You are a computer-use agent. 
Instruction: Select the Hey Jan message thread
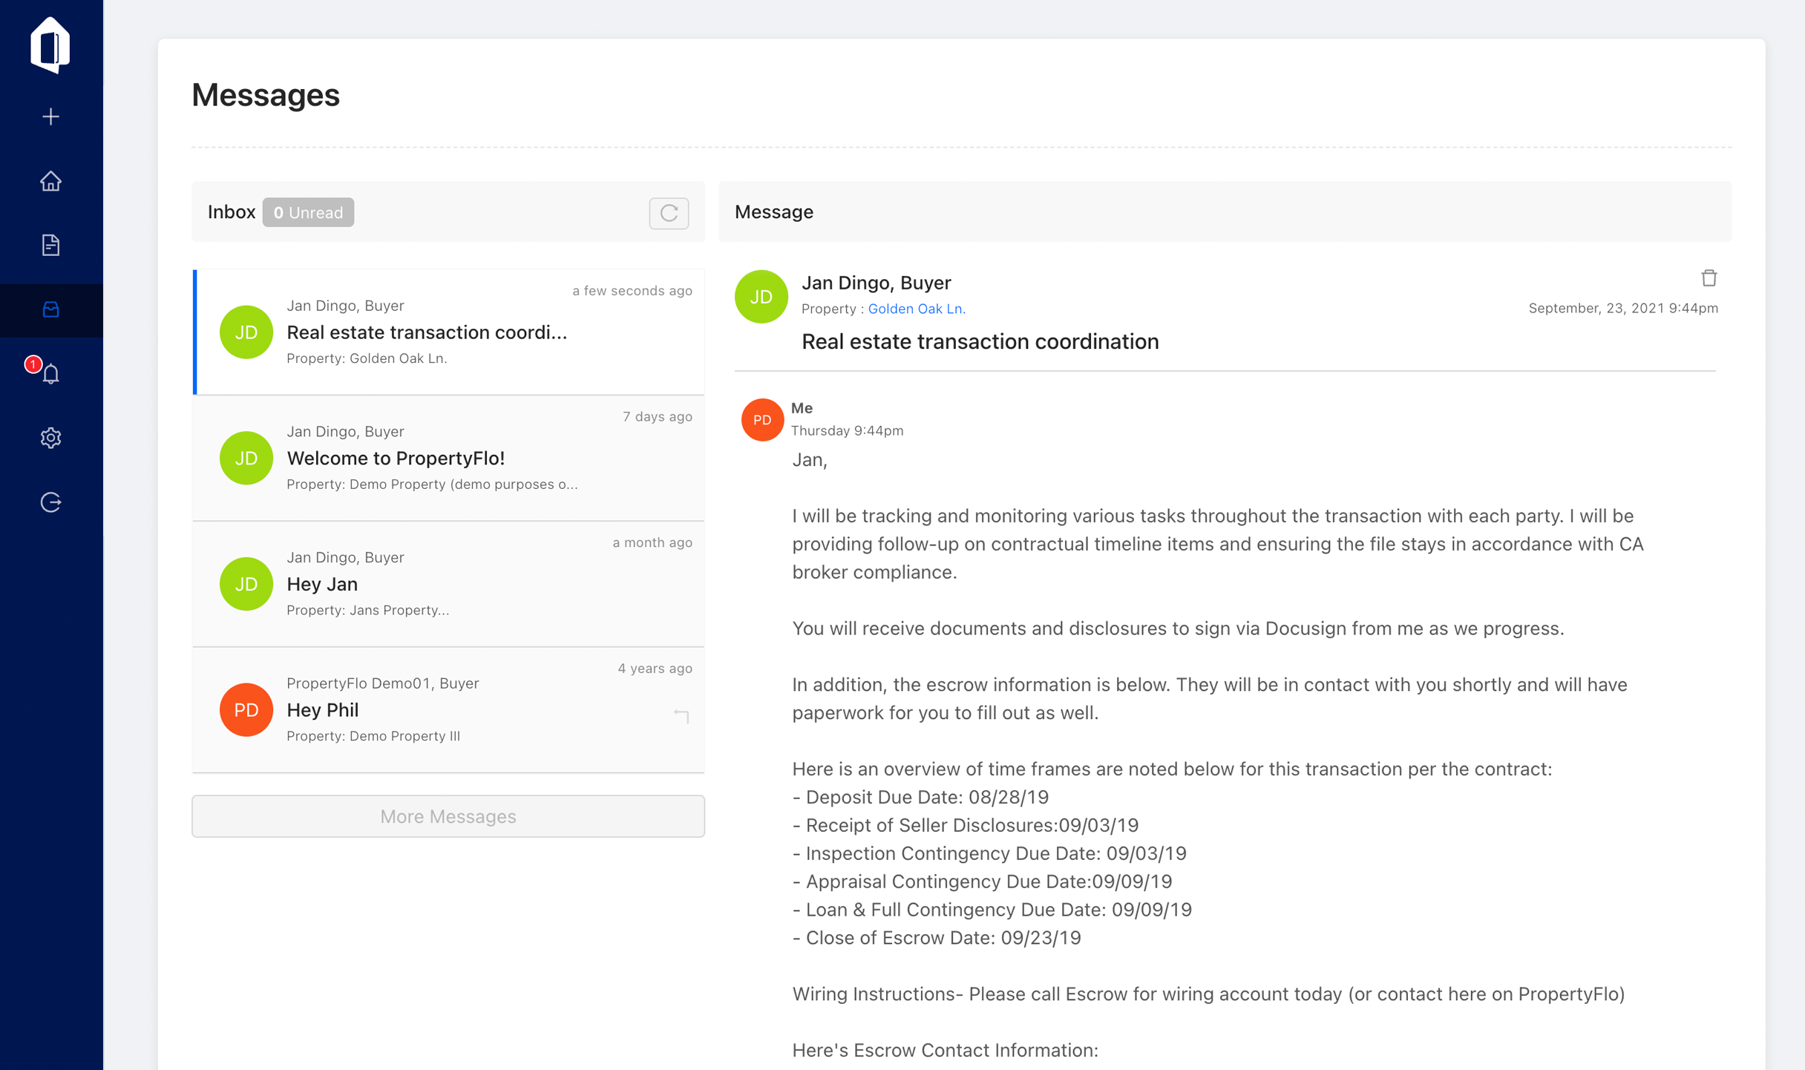tap(448, 584)
